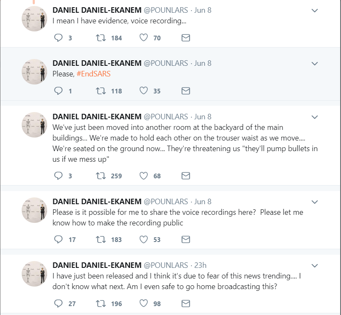This screenshot has width=341, height=315.
Task: Like the "I have just been released" tweet
Action: [144, 304]
